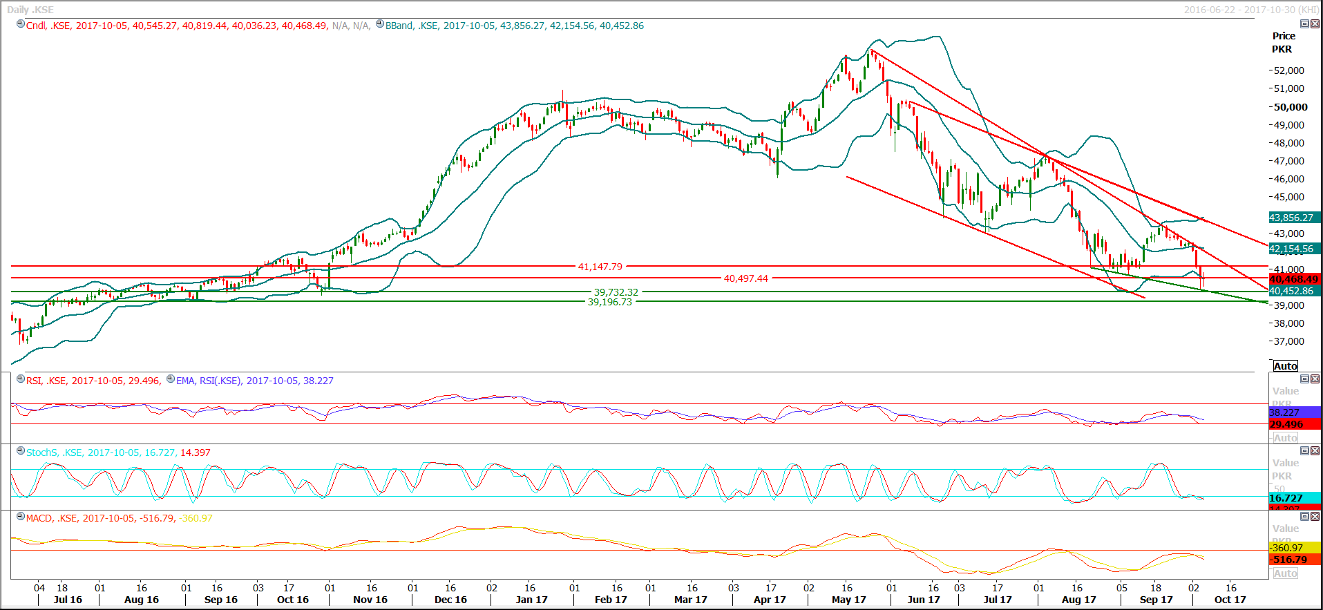Click the Daily .KSE chart title
Image resolution: width=1323 pixels, height=610 pixels.
click(x=30, y=10)
